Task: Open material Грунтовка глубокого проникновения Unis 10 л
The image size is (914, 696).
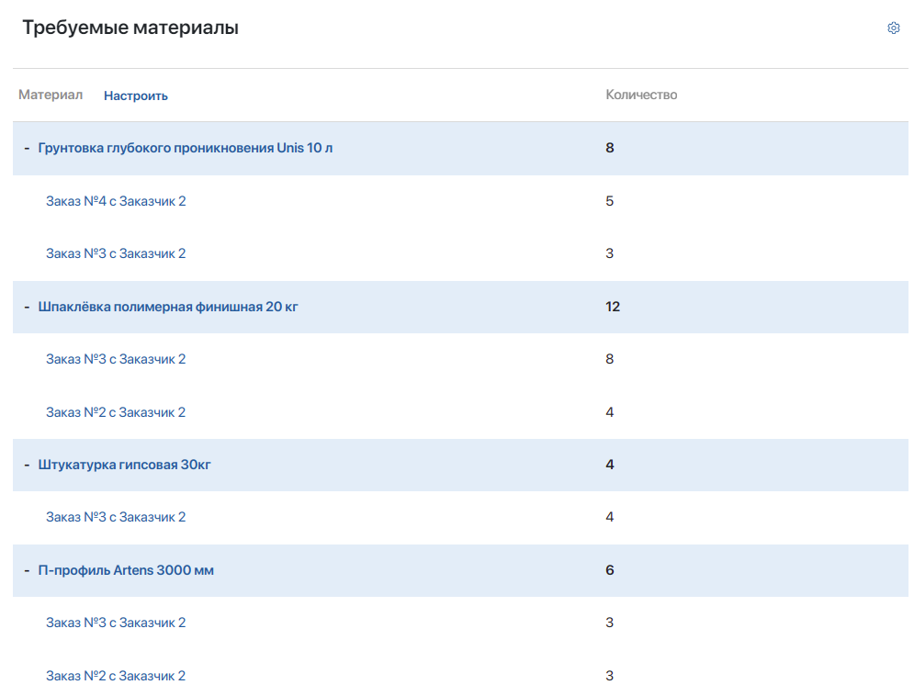Action: coord(185,148)
